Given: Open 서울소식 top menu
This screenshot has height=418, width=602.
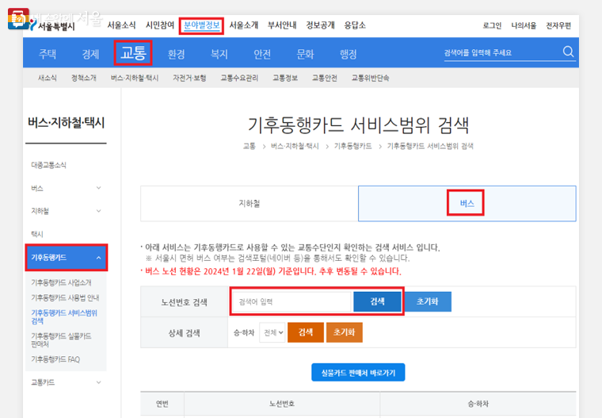Looking at the screenshot, I should click(121, 25).
